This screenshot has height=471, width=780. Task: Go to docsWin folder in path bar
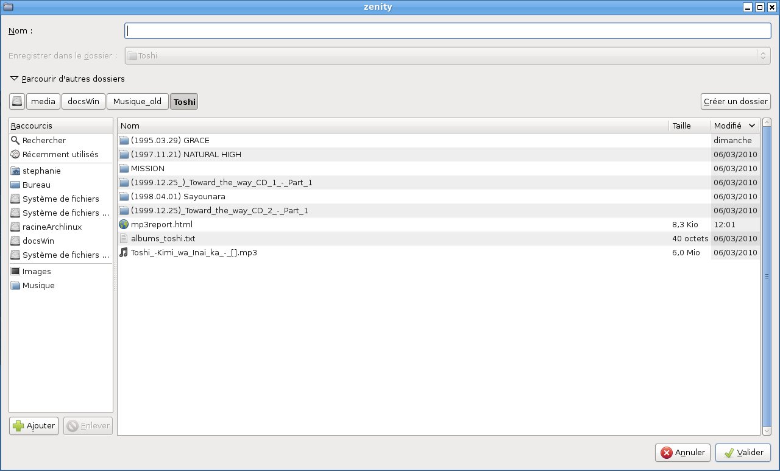(83, 102)
